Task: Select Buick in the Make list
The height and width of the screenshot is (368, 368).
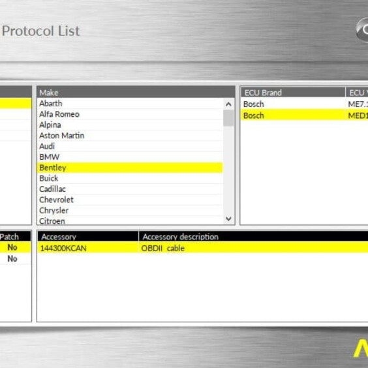Action: pyautogui.click(x=130, y=178)
